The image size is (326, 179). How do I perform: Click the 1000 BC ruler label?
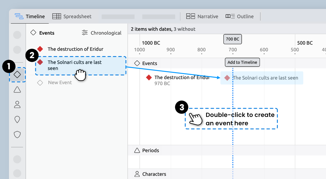[x=151, y=43]
